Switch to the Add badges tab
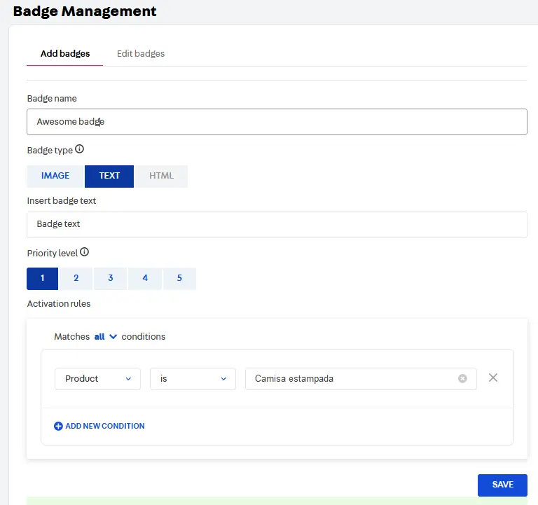This screenshot has width=538, height=505. click(x=65, y=54)
